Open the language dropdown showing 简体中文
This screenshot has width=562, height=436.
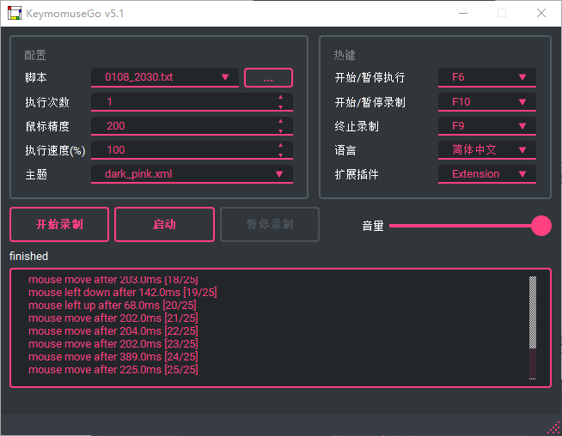487,149
